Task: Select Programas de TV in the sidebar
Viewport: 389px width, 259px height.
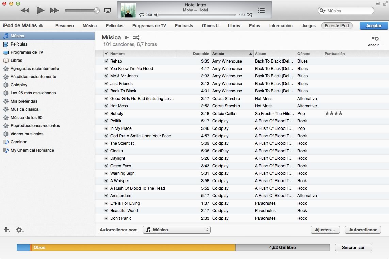Action: pos(47,52)
